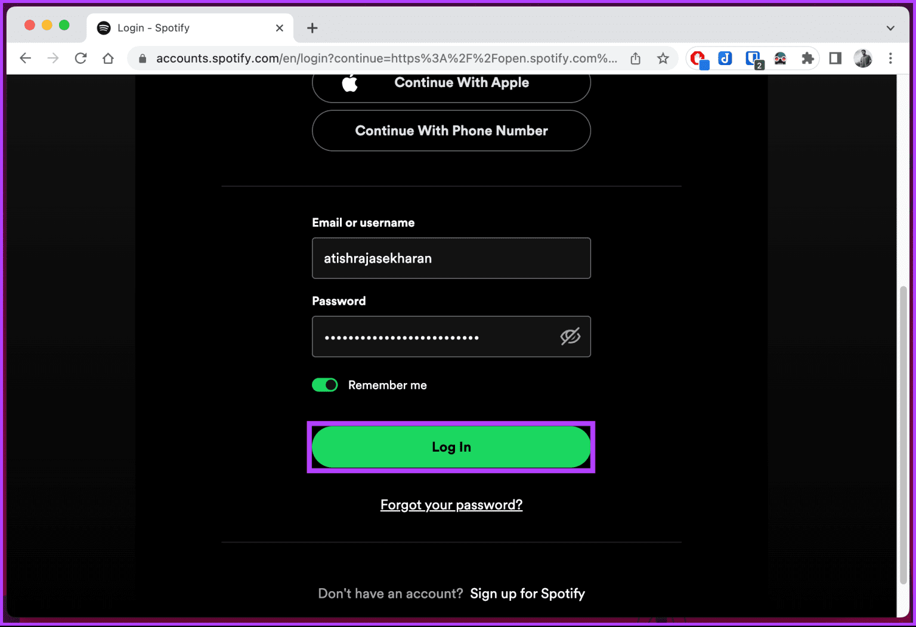916x627 pixels.
Task: Bookmark this page with the star
Action: [663, 58]
